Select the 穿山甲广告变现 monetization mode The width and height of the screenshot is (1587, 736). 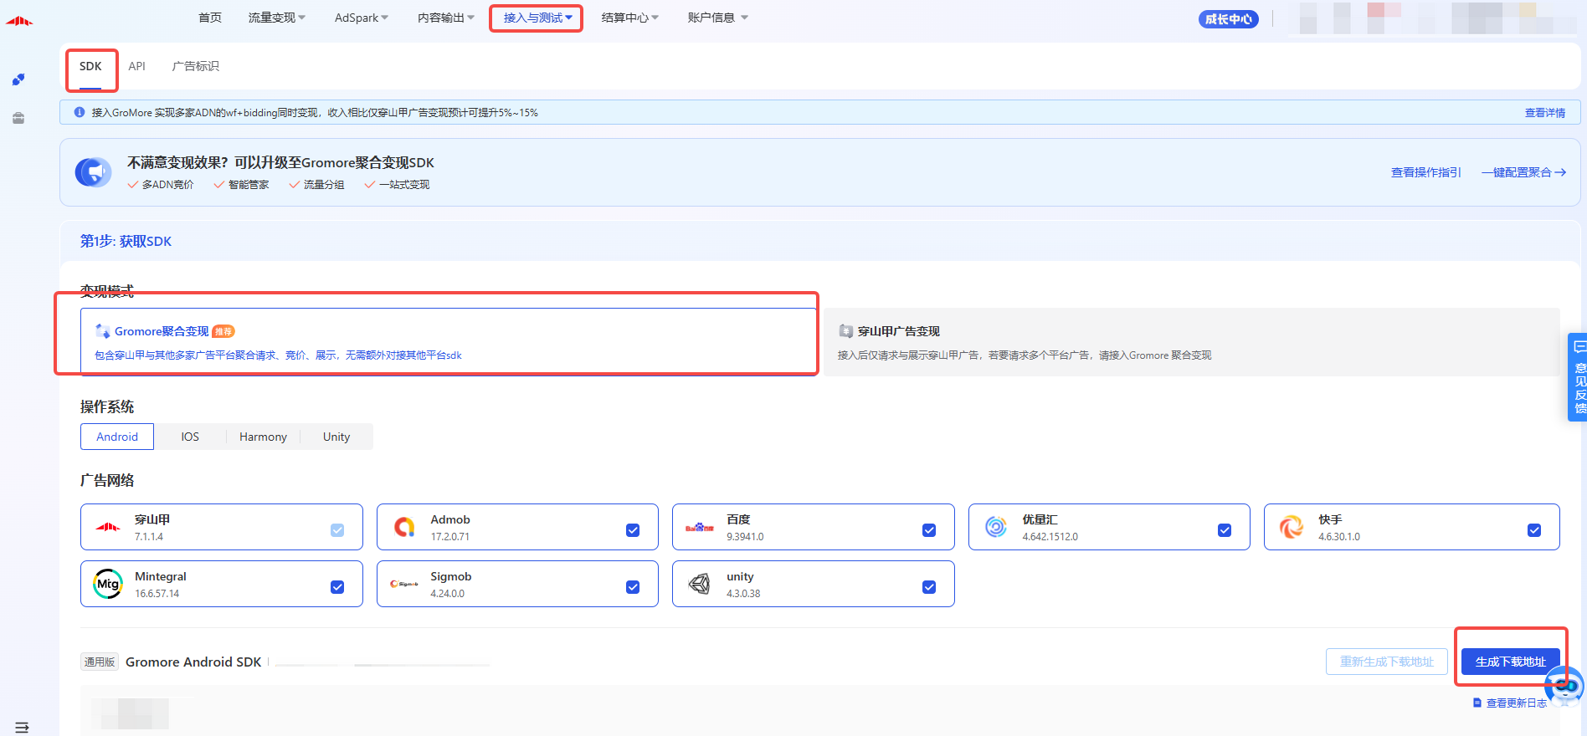1192,342
